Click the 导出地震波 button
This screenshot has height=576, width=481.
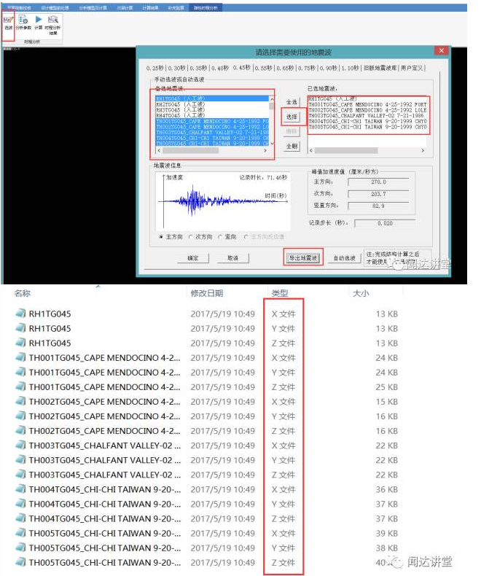click(303, 258)
